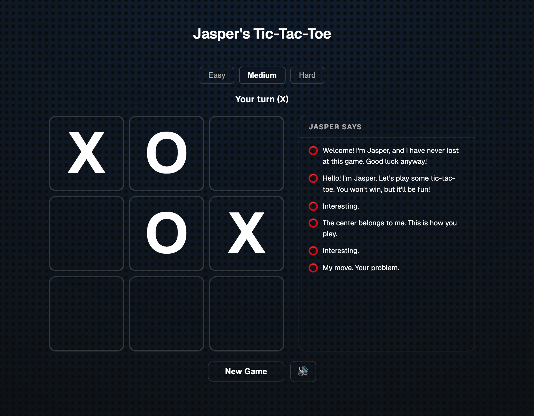
Task: Place X in the bottom-center cell
Action: 166,313
